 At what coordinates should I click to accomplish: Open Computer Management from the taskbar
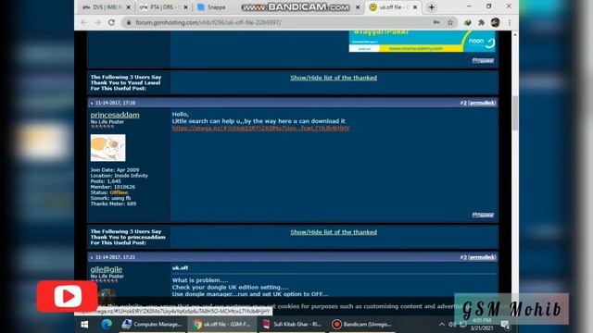click(x=152, y=325)
